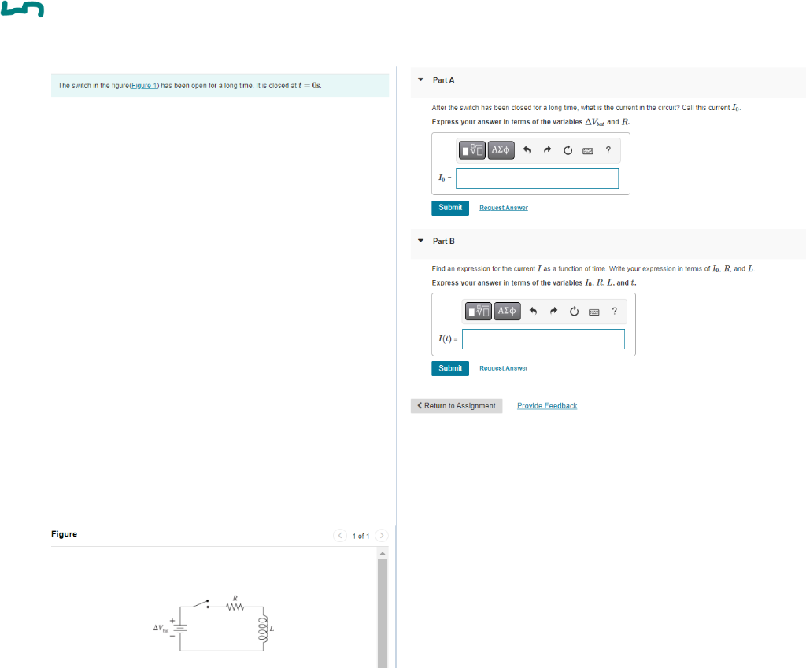Collapse the Part B section

click(420, 241)
